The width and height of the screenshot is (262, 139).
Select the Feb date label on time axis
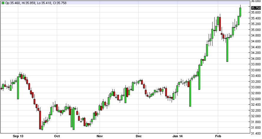(218, 136)
